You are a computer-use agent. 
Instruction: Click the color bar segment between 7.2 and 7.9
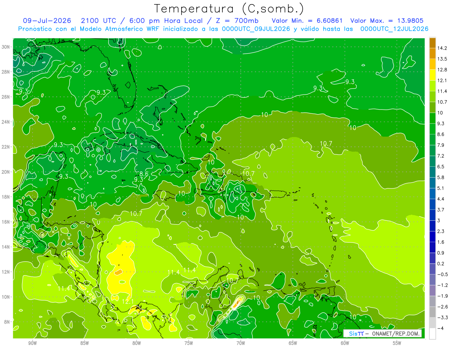[432, 151]
